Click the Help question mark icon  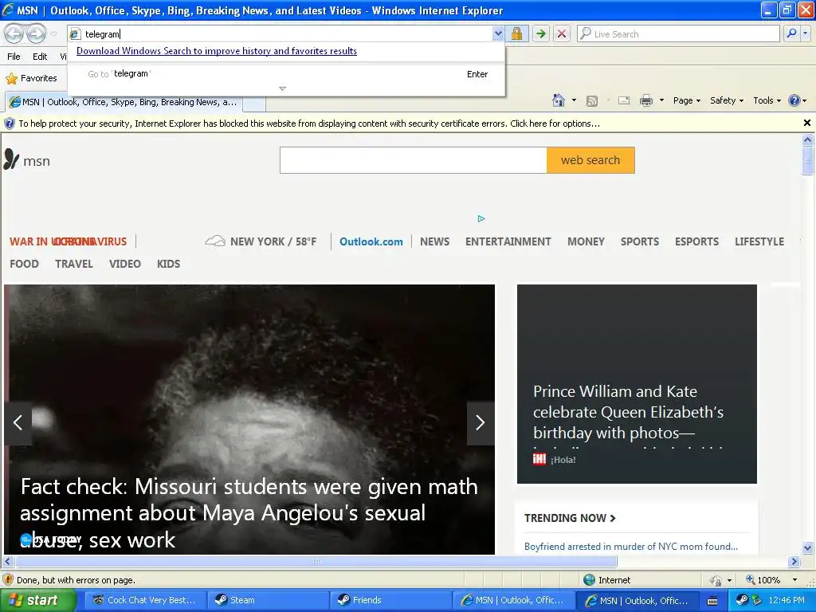pyautogui.click(x=794, y=100)
